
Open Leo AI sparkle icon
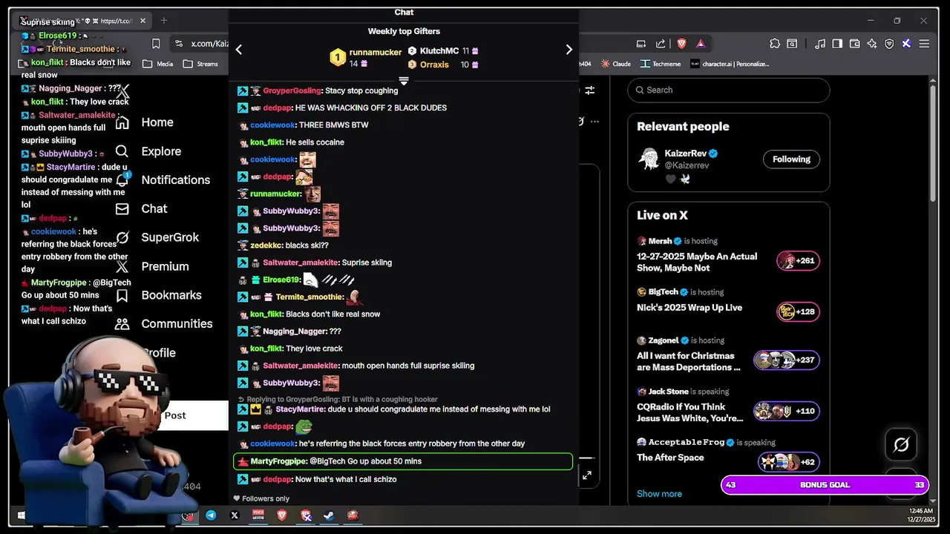coord(872,44)
